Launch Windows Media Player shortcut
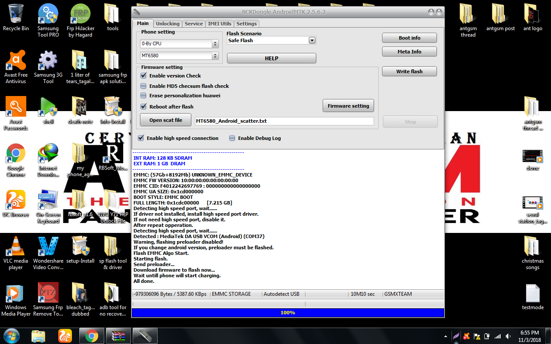Image resolution: width=551 pixels, height=344 pixels. pos(16,300)
